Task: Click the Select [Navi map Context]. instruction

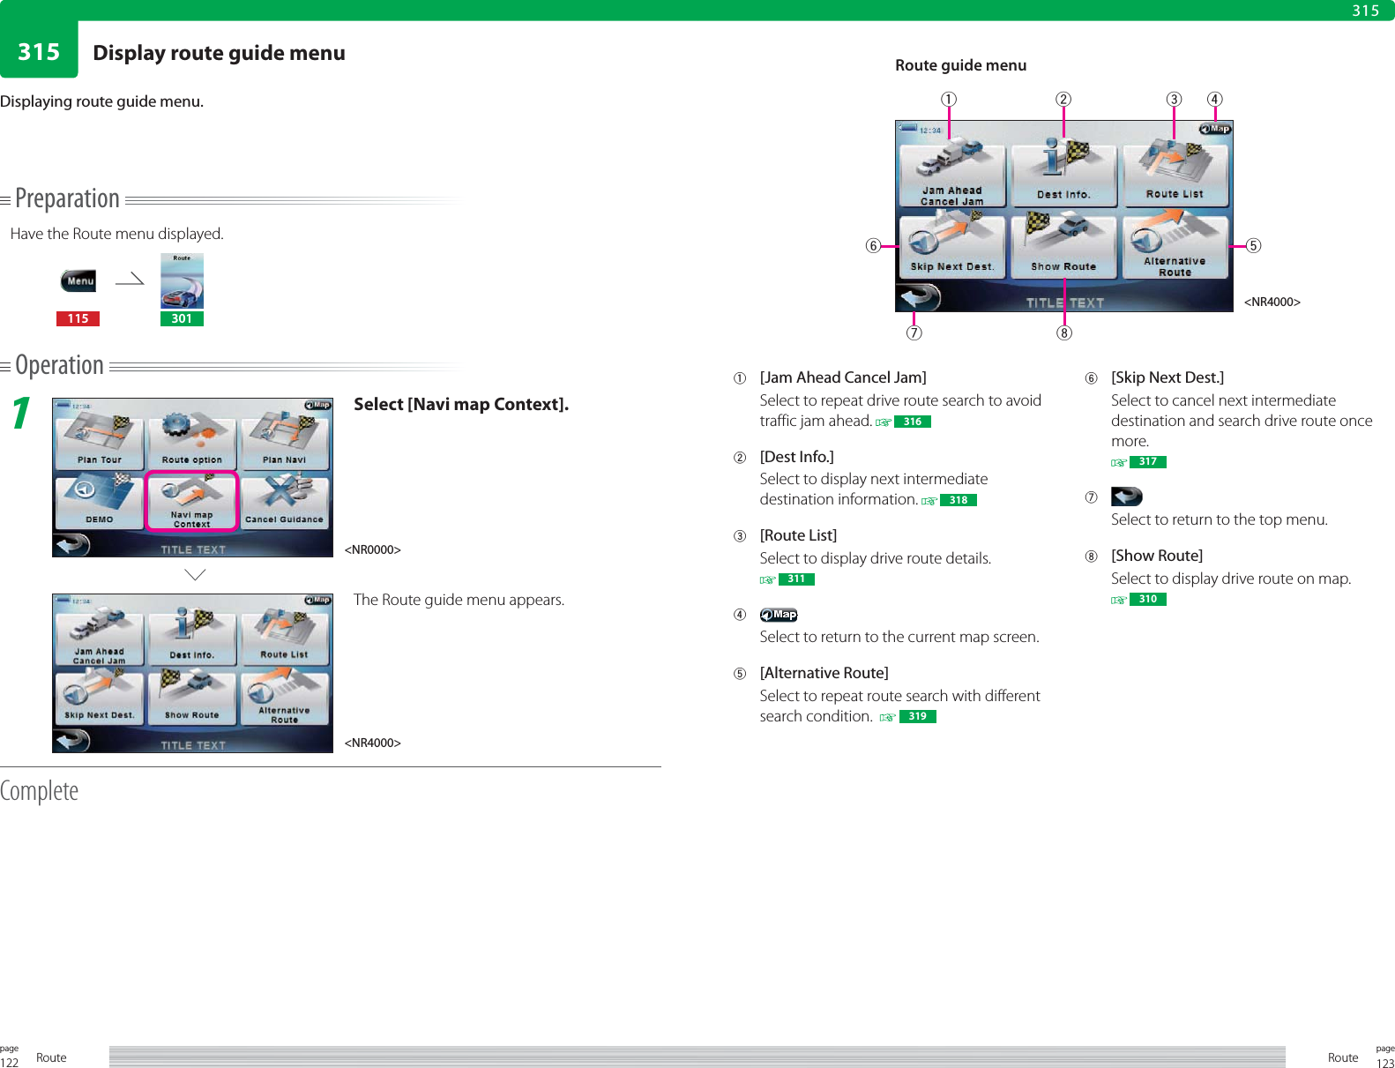Action: tap(461, 404)
